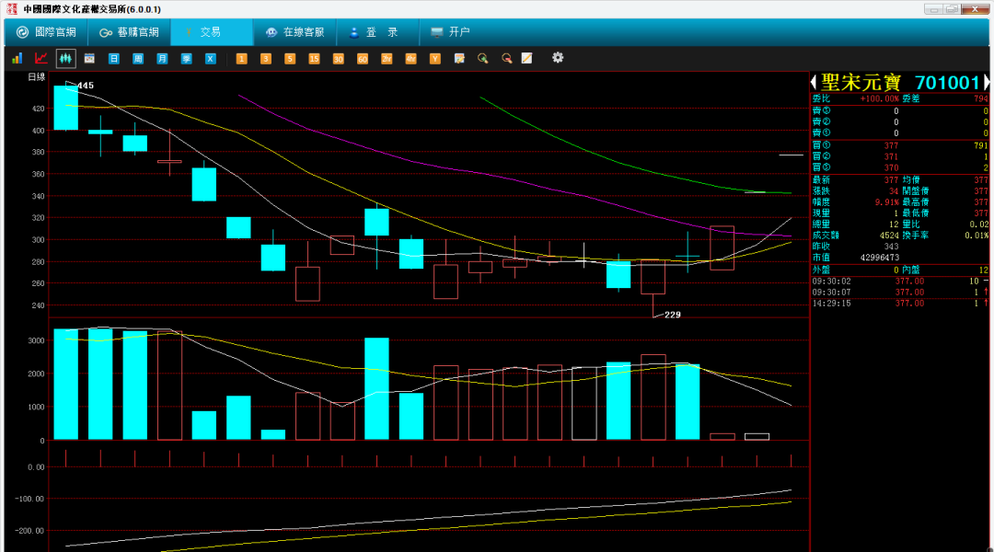Click the 買① price 377
This screenshot has width=994, height=552.
pos(891,145)
